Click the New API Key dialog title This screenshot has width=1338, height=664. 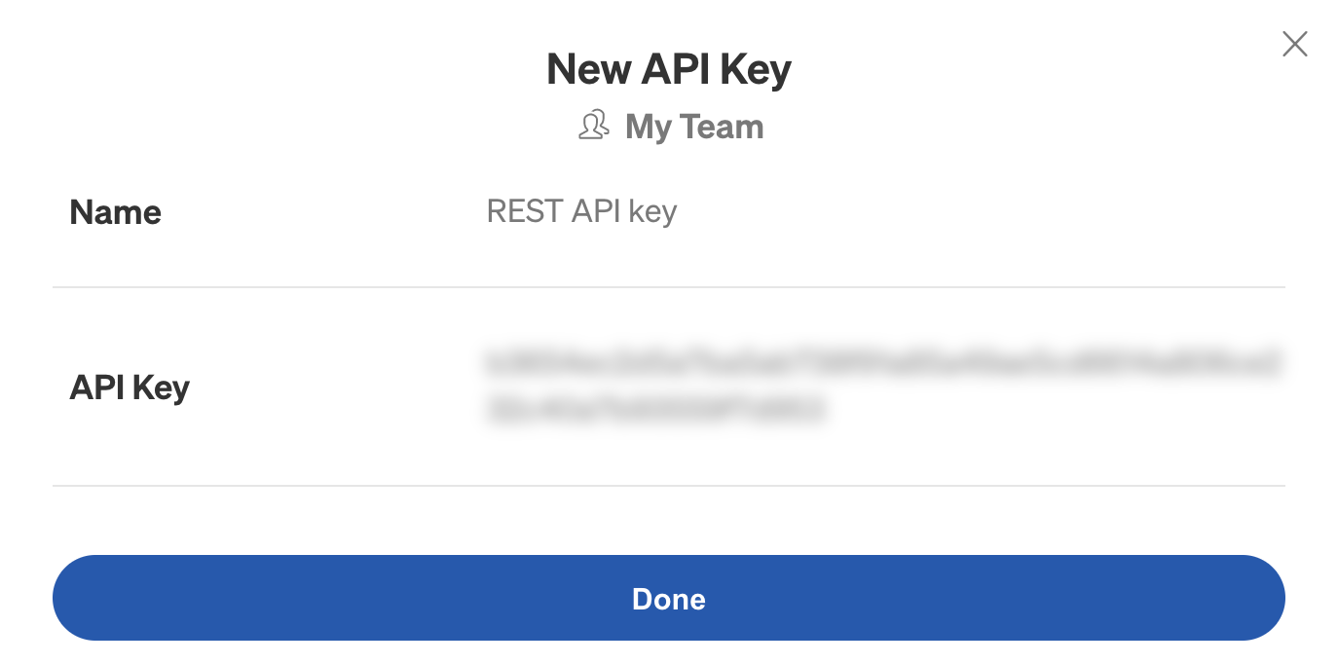click(669, 69)
